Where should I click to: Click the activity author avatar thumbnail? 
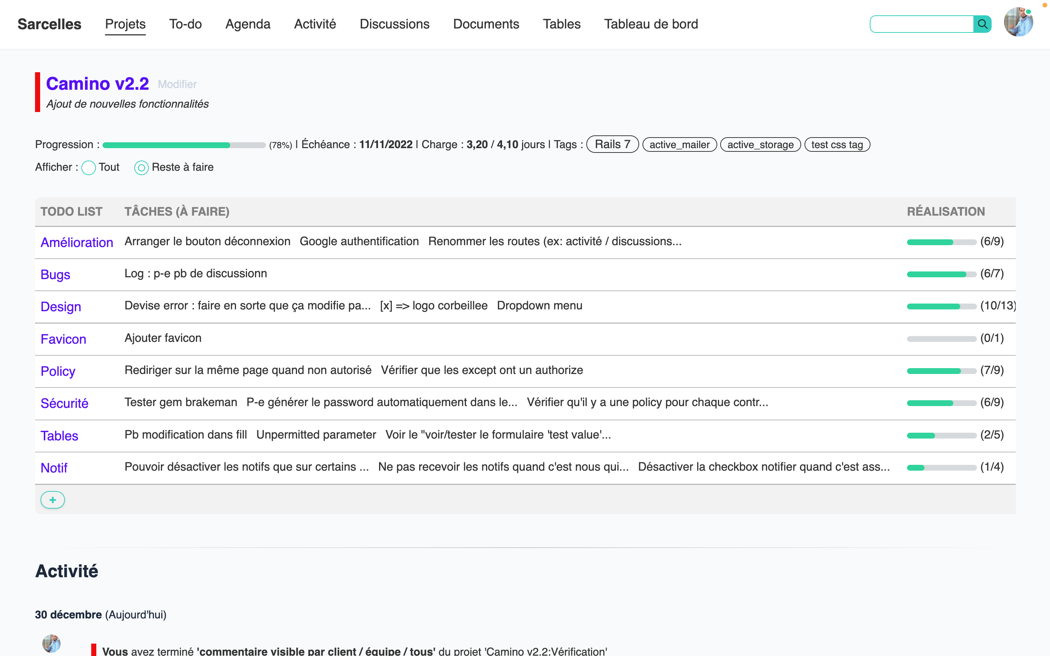pyautogui.click(x=51, y=644)
